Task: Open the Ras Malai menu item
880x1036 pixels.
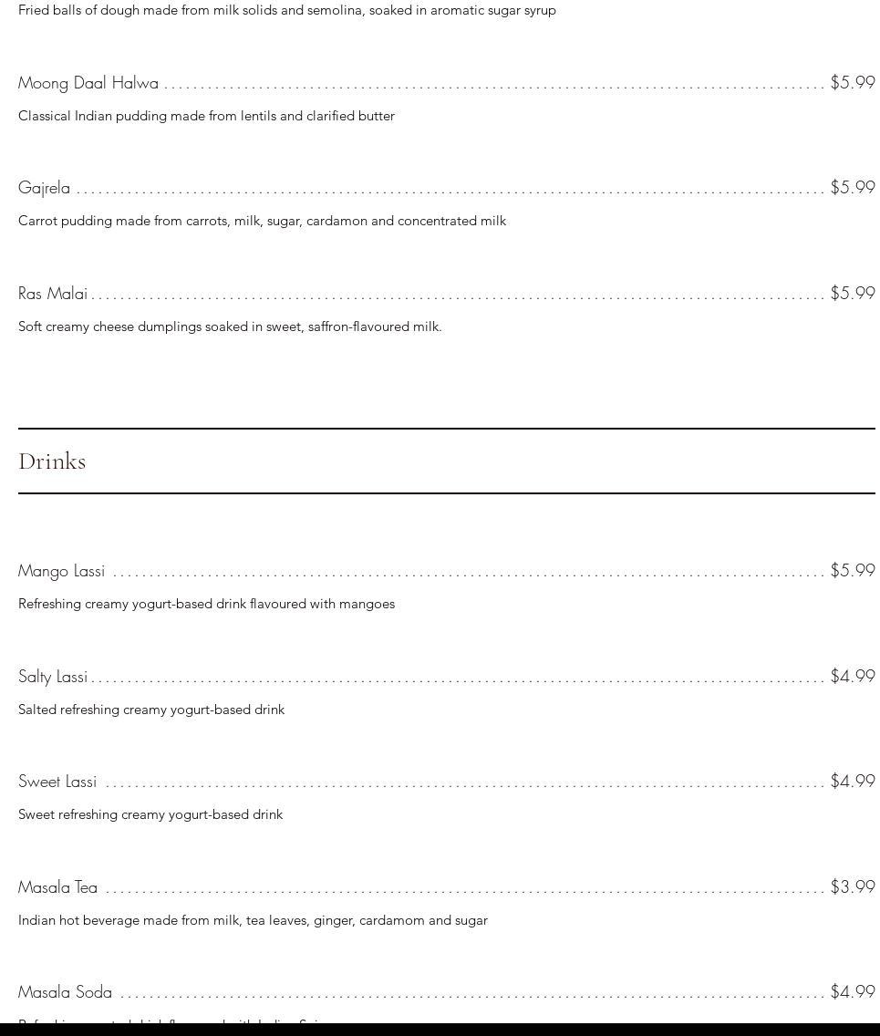Action: [53, 294]
